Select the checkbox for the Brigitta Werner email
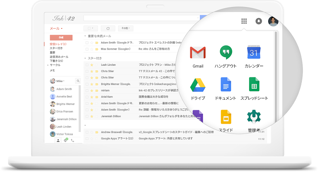 87,84
